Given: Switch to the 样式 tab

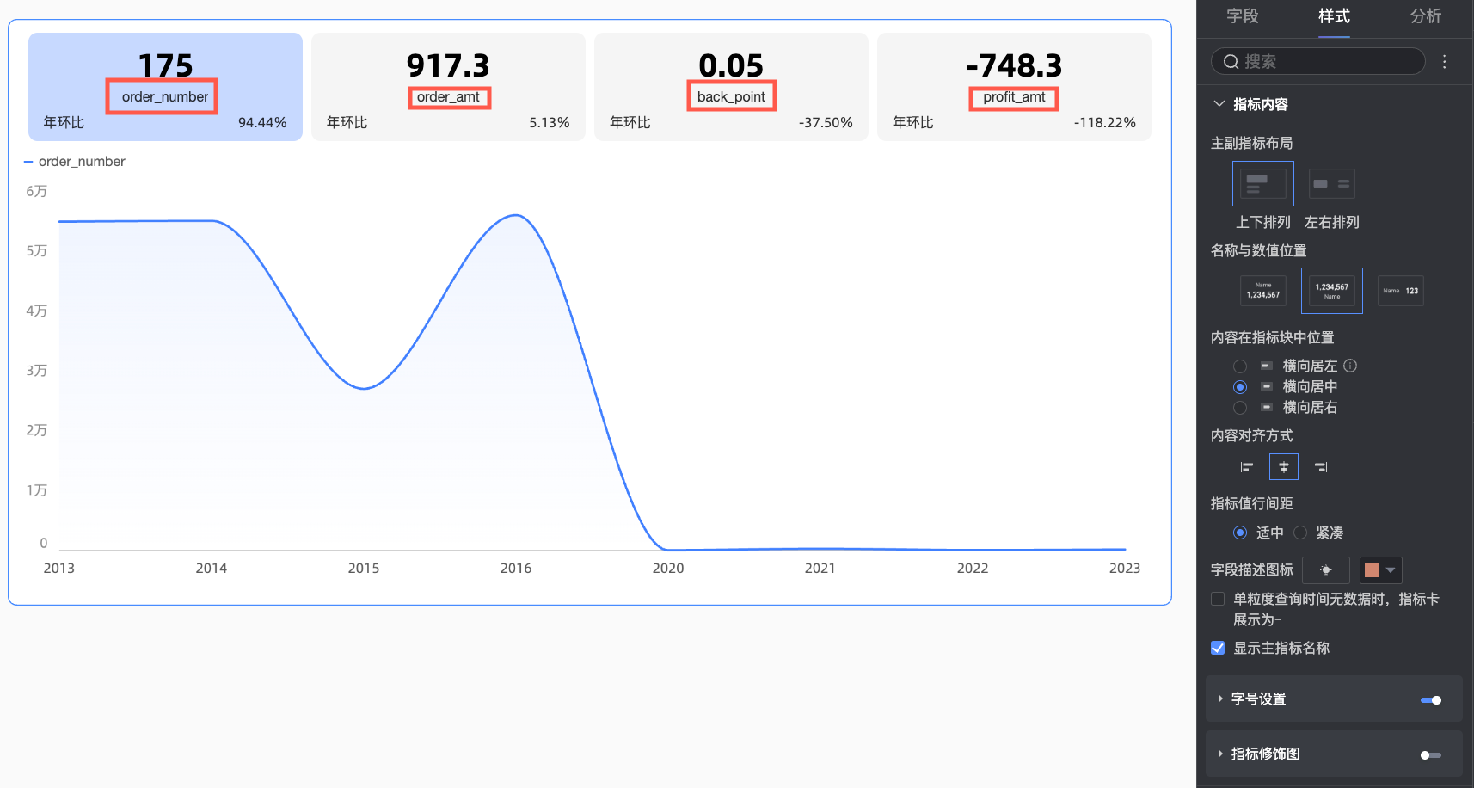Looking at the screenshot, I should (x=1334, y=16).
